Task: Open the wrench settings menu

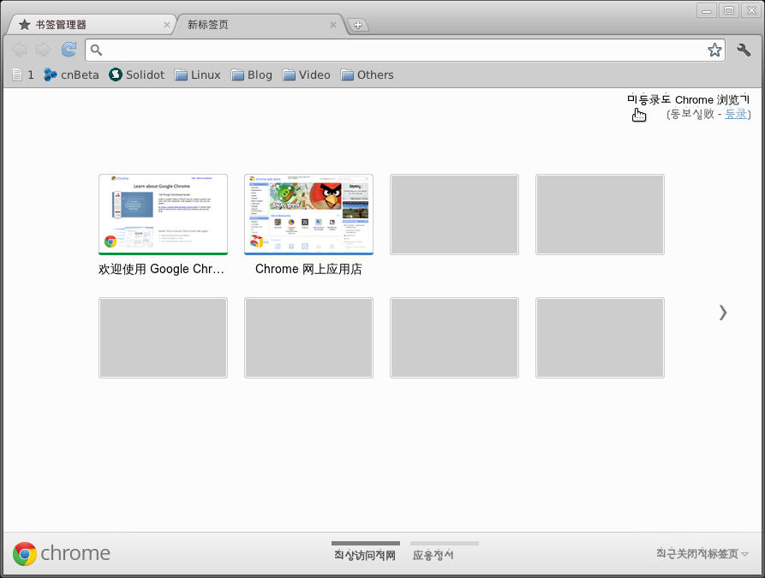Action: pos(744,50)
